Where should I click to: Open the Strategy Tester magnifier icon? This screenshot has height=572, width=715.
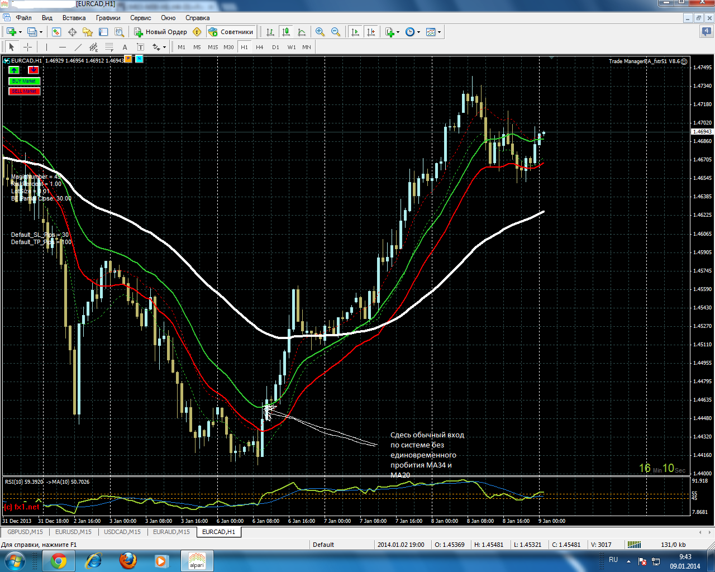(118, 32)
